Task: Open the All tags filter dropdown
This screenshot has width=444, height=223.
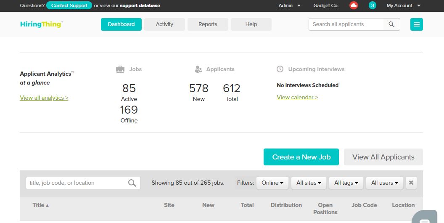Action: [x=346, y=183]
